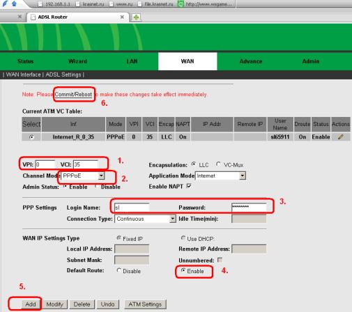Open the ADSL Settings submenu

(63, 75)
